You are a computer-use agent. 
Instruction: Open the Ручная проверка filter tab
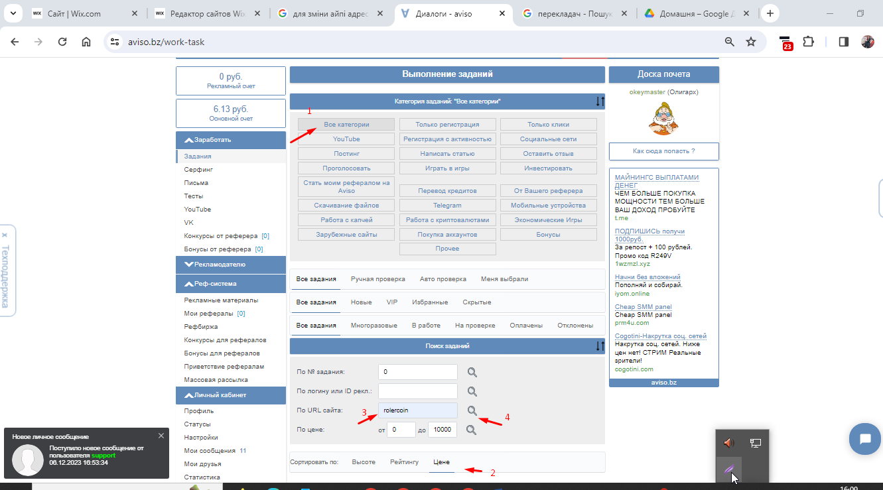point(378,279)
